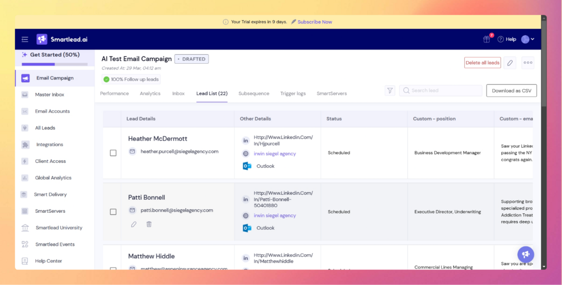Click the Get Started progress bar

[54, 64]
